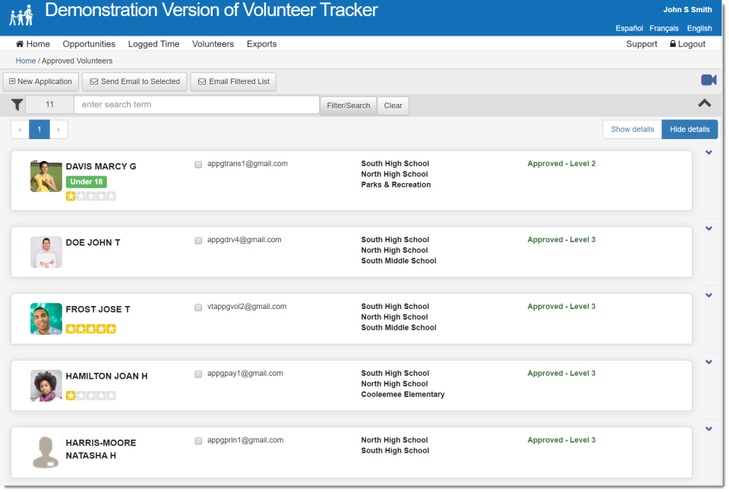Click Jose Frost's five-star rating
This screenshot has width=729, height=492.
[90, 330]
